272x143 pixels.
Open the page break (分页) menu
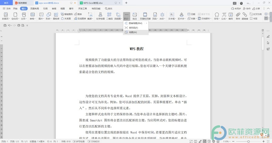[x=24, y=16]
